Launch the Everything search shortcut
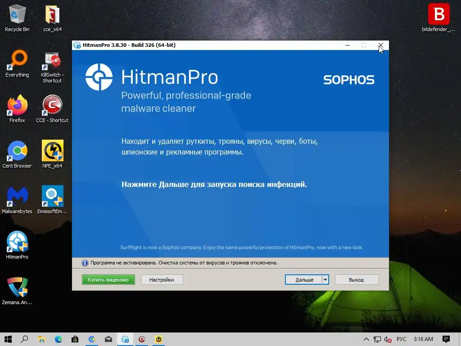The height and width of the screenshot is (346, 461). pyautogui.click(x=17, y=64)
